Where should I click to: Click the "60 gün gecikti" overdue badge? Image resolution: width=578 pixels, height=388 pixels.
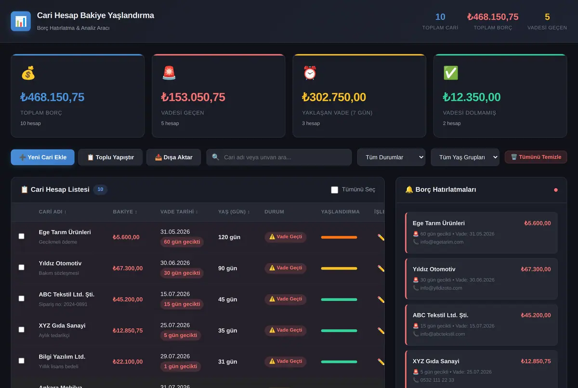182,242
